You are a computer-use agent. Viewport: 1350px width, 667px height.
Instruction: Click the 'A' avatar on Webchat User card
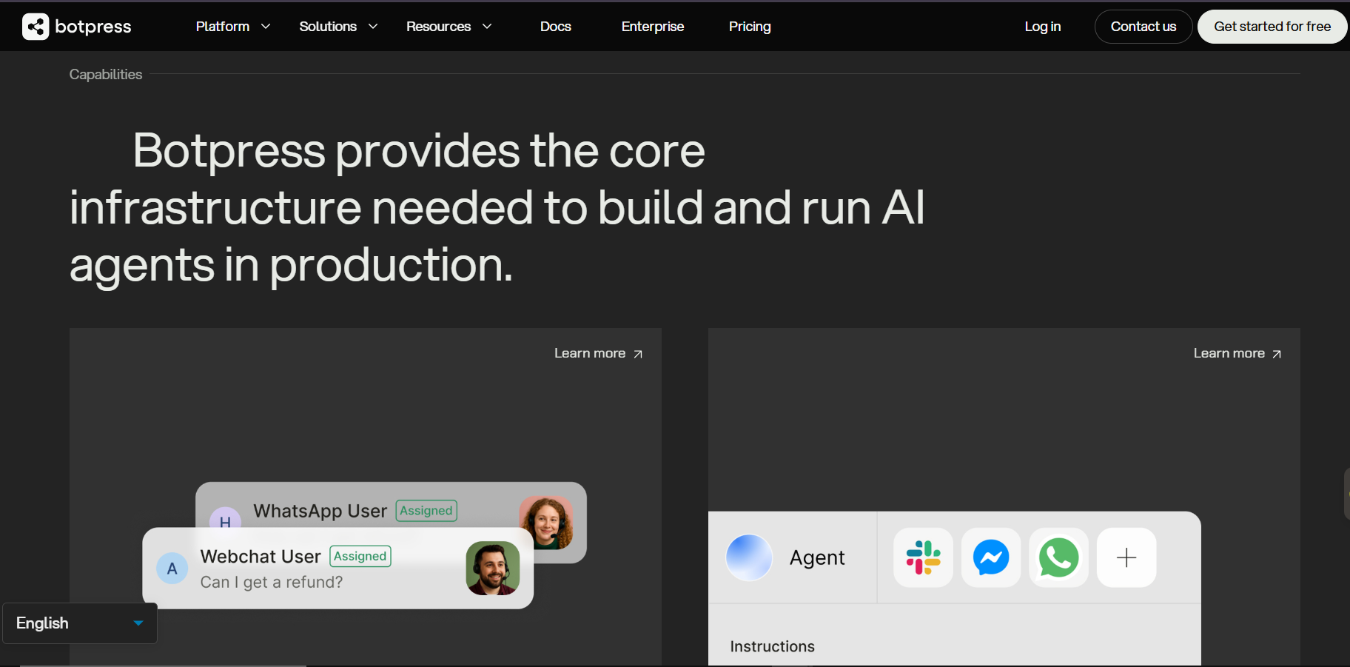pyautogui.click(x=172, y=569)
